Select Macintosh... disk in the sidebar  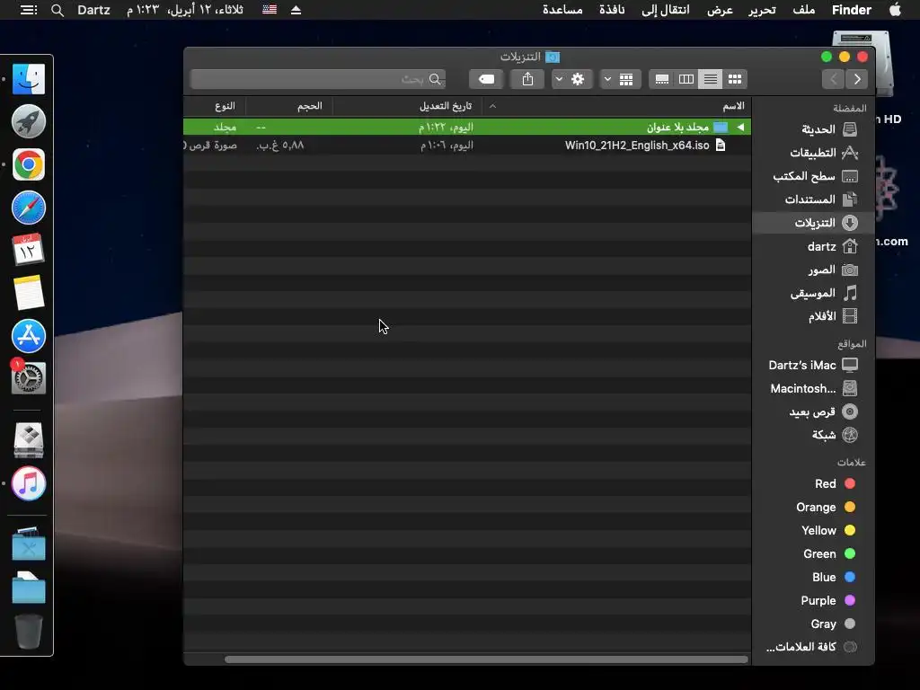(x=814, y=388)
